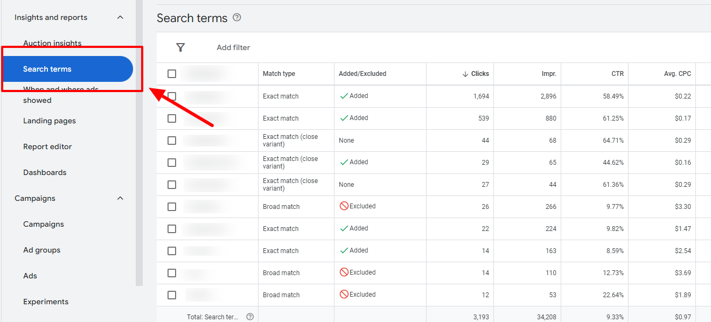Check the row with 1,694 clicks
711x322 pixels.
click(x=172, y=96)
